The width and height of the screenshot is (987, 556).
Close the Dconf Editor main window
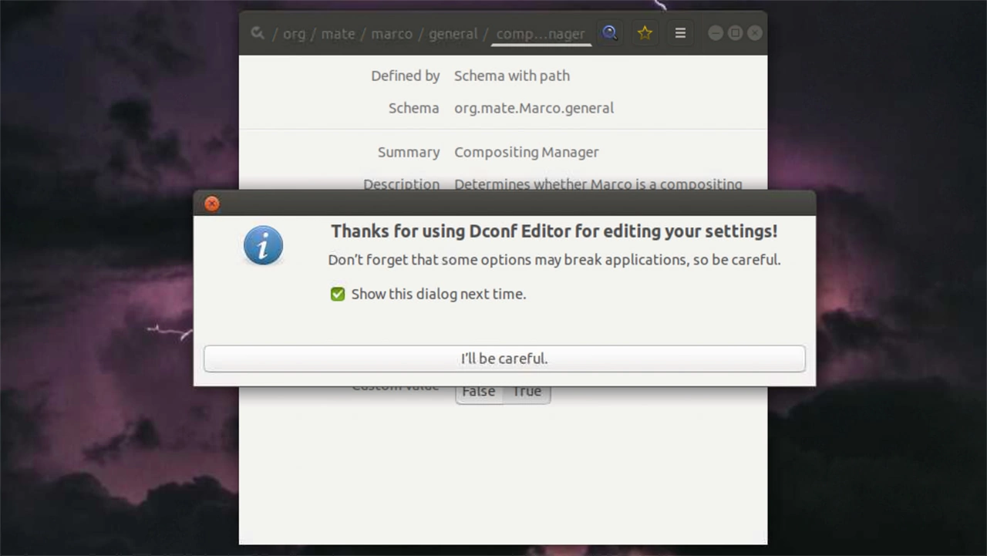(755, 33)
